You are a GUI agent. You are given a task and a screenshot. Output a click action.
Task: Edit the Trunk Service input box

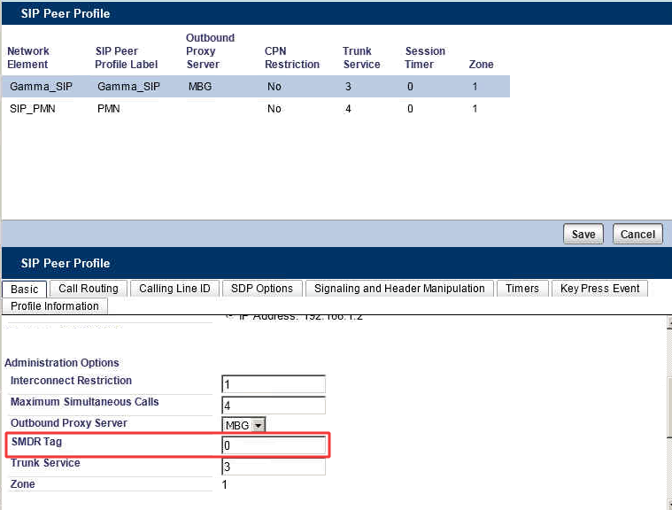tap(274, 467)
